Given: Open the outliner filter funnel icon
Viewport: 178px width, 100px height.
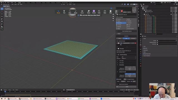Looking at the screenshot, I should 174,4.
